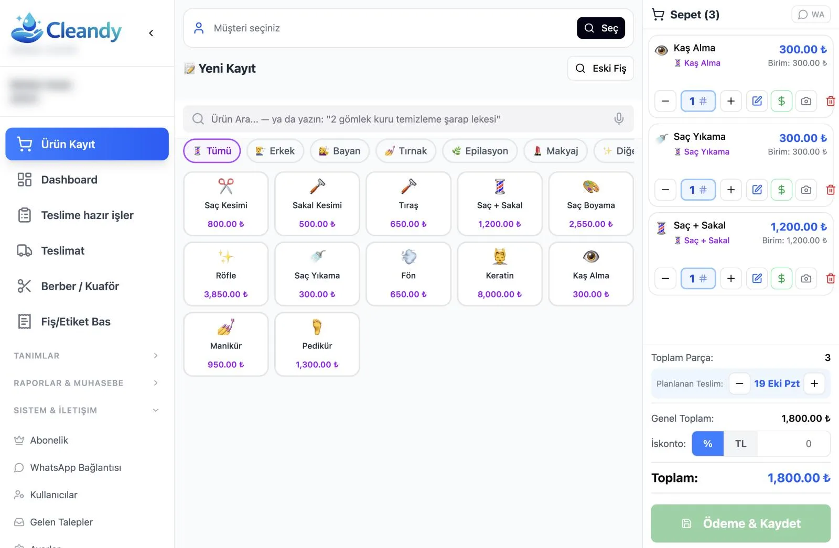
Task: Click the İskonto value field
Action: point(793,444)
